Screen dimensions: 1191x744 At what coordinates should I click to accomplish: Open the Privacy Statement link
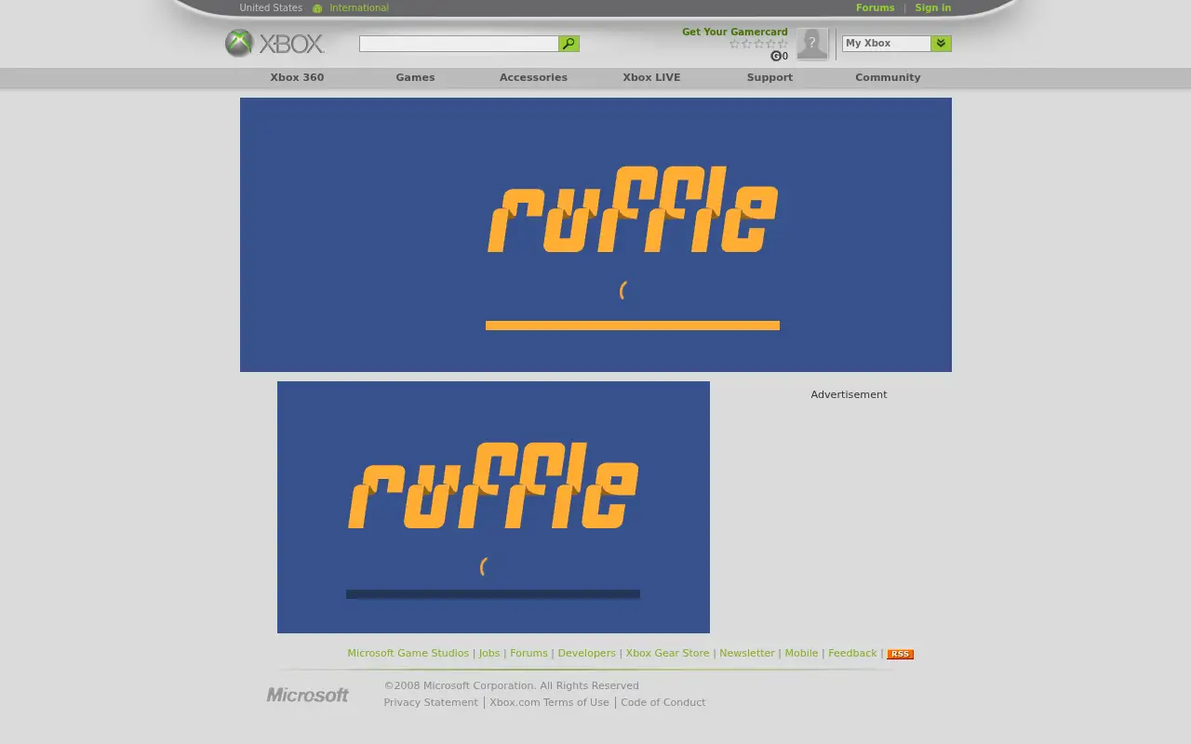click(x=431, y=703)
